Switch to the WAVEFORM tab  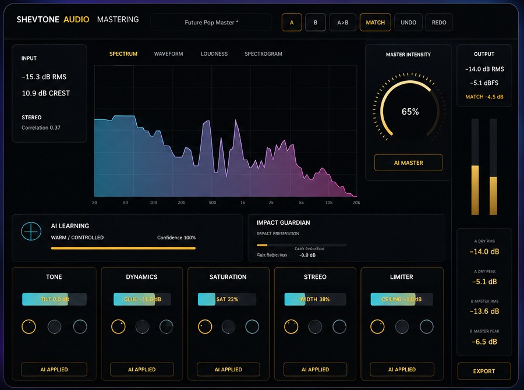tap(168, 54)
